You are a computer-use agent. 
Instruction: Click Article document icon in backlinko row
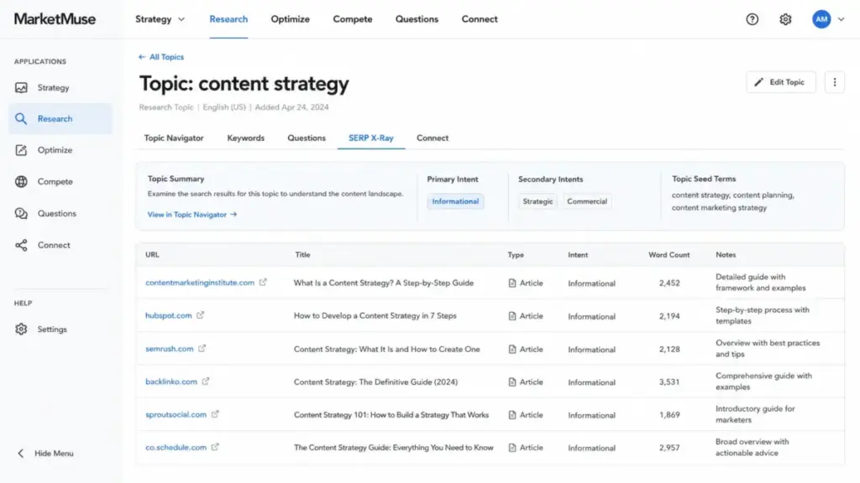coord(512,382)
